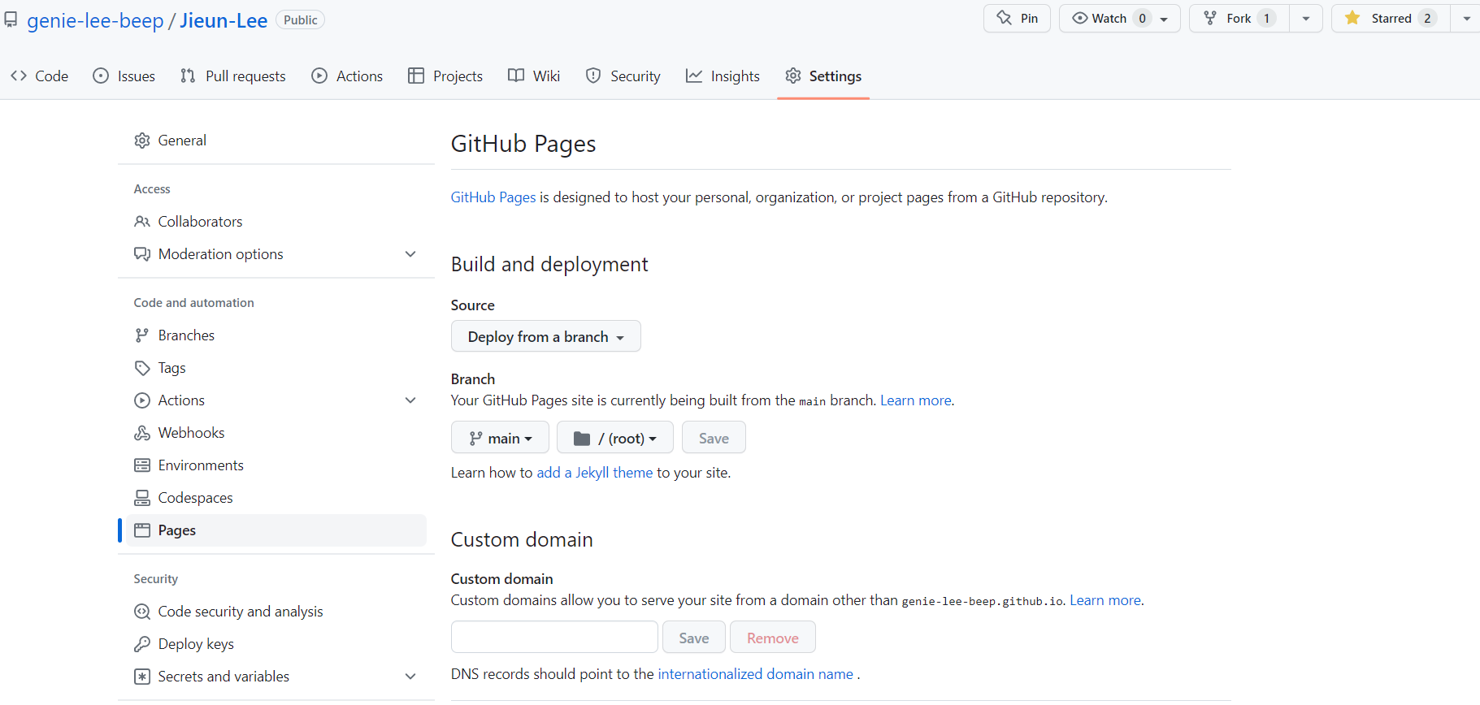Click the Moderation options comment icon

[142, 254]
